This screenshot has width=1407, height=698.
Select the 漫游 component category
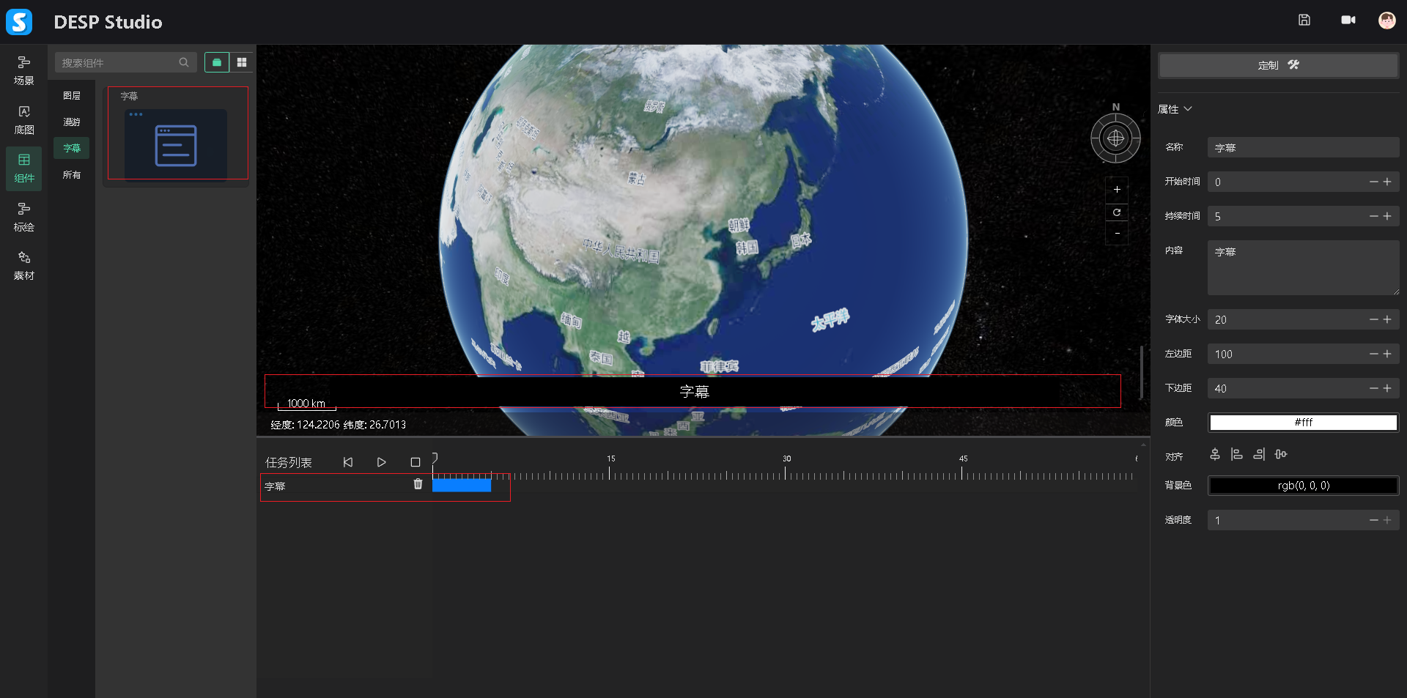(72, 122)
